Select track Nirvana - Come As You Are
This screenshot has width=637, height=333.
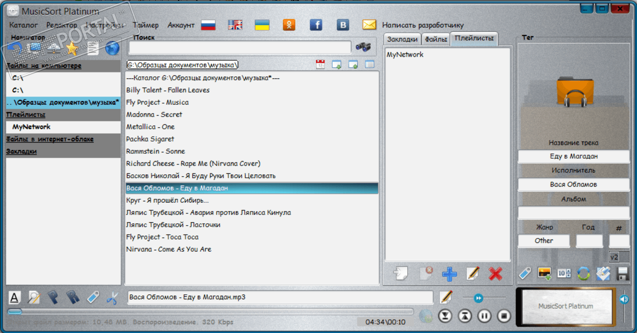(x=252, y=249)
